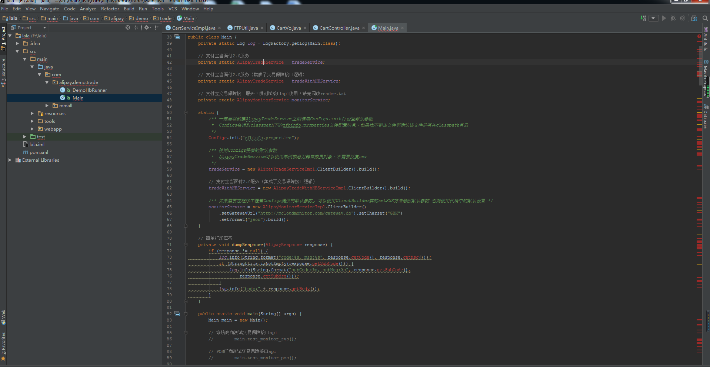Toggle the Database tool window

(706, 117)
